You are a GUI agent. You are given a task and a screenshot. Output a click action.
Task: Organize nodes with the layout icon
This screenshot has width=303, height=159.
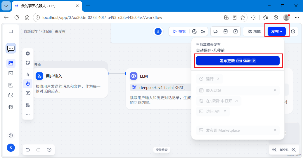pos(28,105)
